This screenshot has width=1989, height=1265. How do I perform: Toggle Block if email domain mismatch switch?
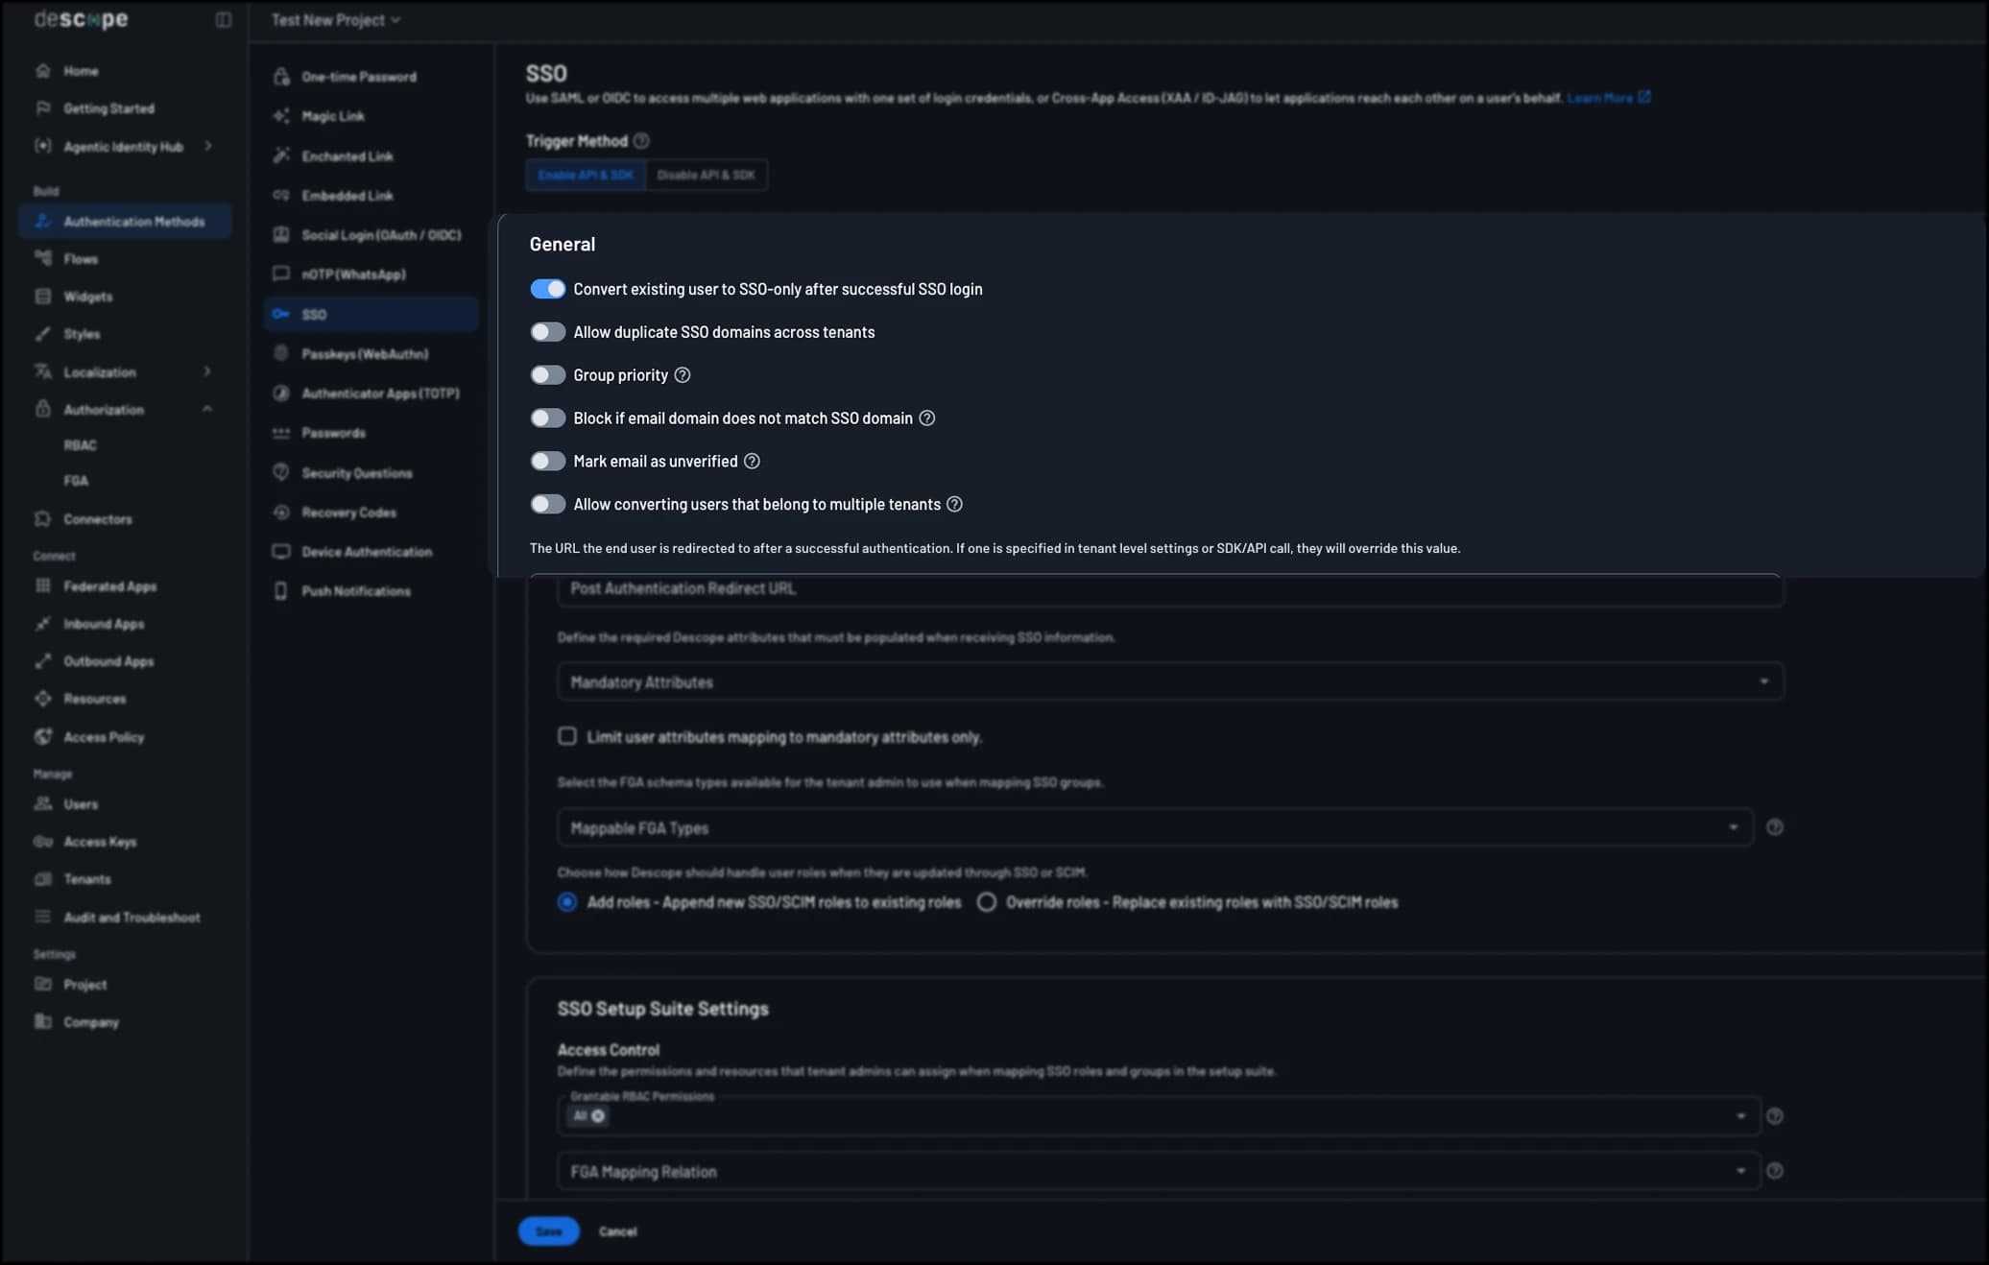tap(548, 418)
